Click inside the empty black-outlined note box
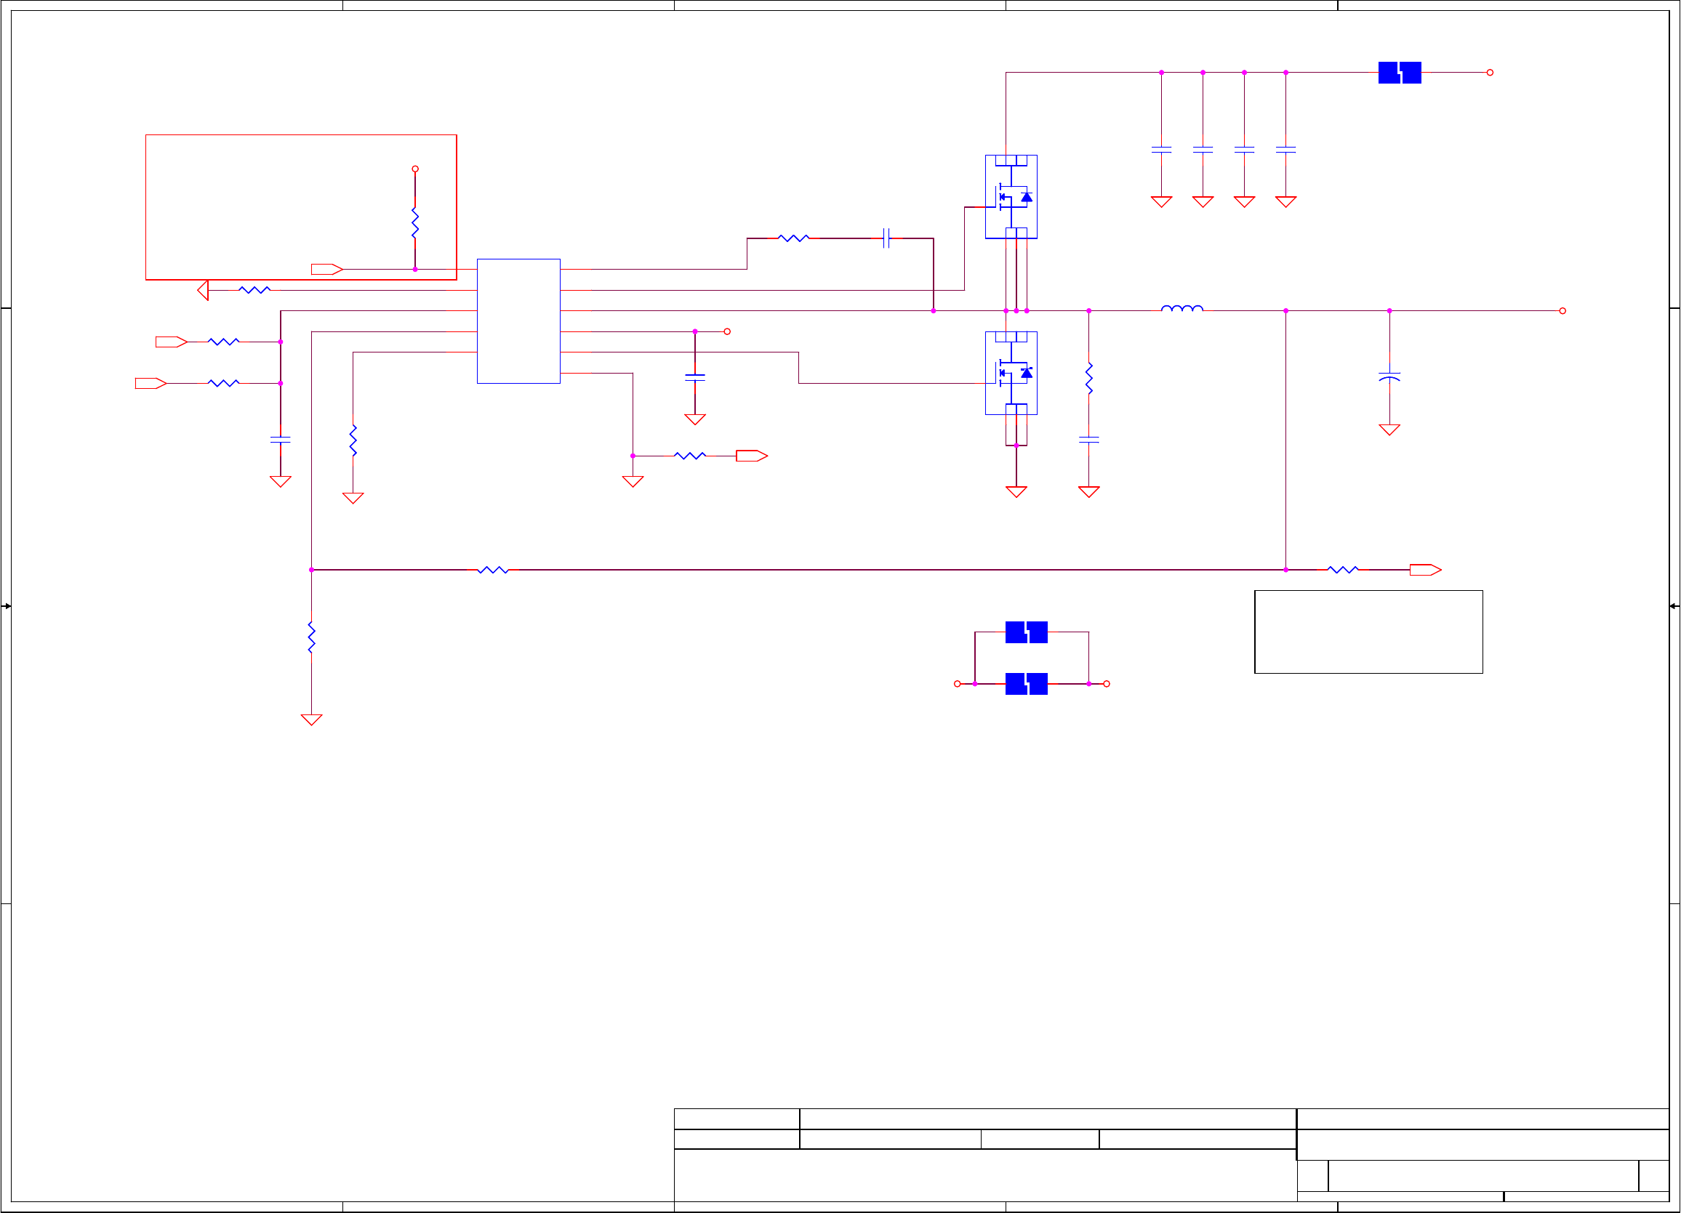Image resolution: width=1681 pixels, height=1213 pixels. click(x=1368, y=632)
